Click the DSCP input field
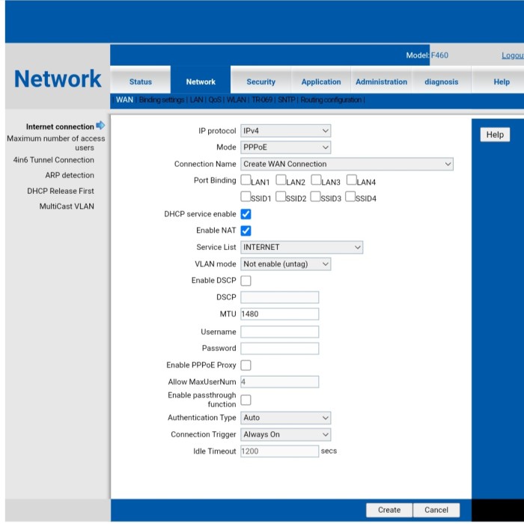The image size is (524, 524). point(280,297)
